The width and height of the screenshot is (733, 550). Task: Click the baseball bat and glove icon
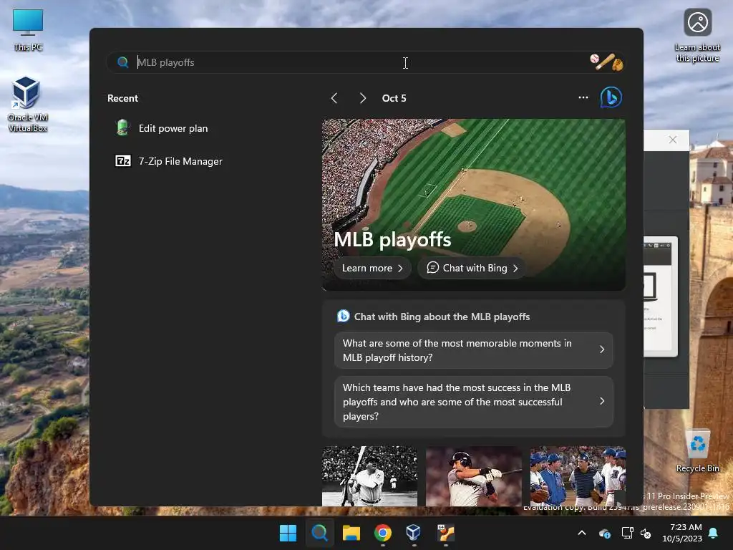(607, 62)
